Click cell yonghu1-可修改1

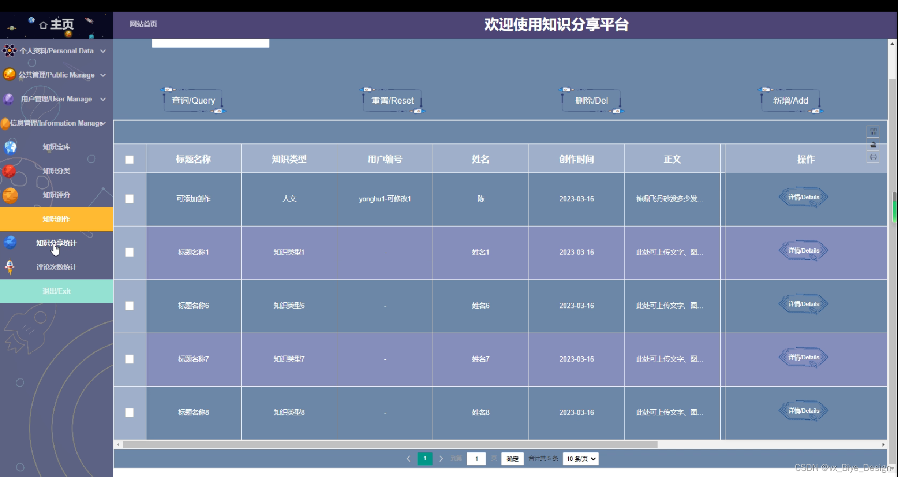[x=385, y=199]
